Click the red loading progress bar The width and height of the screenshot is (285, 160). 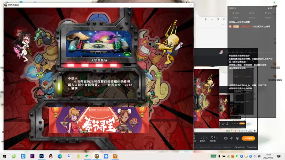click(x=96, y=65)
